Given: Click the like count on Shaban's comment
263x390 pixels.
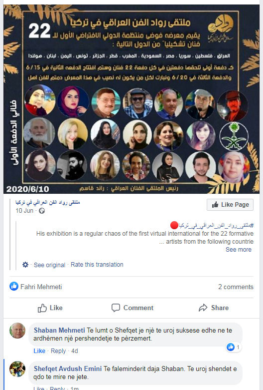Looking at the screenshot, I should (234, 347).
